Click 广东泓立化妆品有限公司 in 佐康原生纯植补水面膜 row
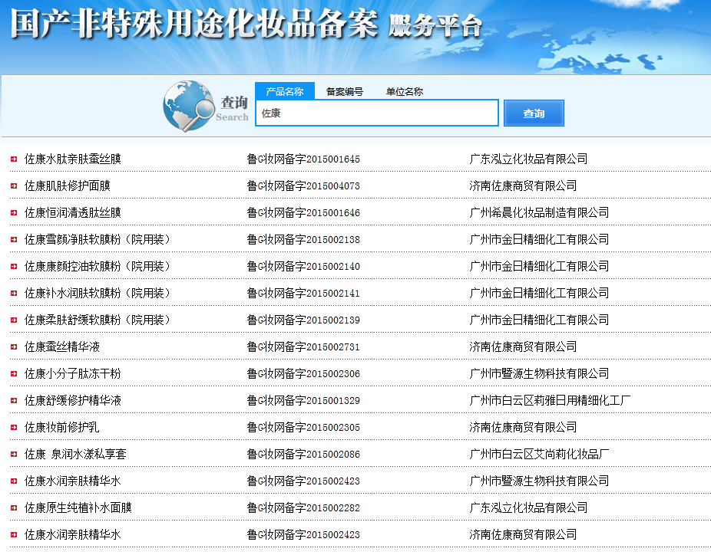This screenshot has width=711, height=555. click(x=529, y=507)
